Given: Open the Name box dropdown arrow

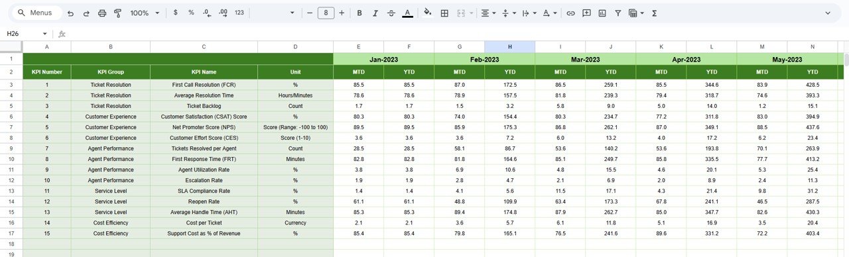Looking at the screenshot, I should pyautogui.click(x=44, y=34).
